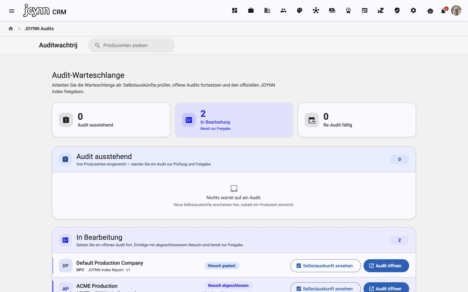This screenshot has width=468, height=292.
Task: Click the ACME Production name
Action: (97, 286)
